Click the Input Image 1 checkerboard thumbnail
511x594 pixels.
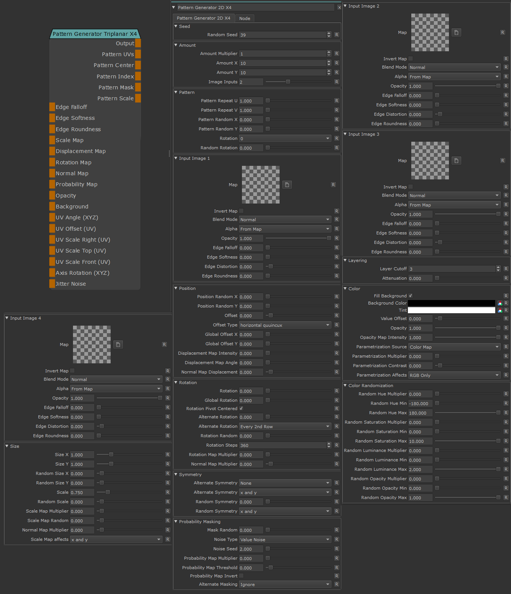coord(261,185)
